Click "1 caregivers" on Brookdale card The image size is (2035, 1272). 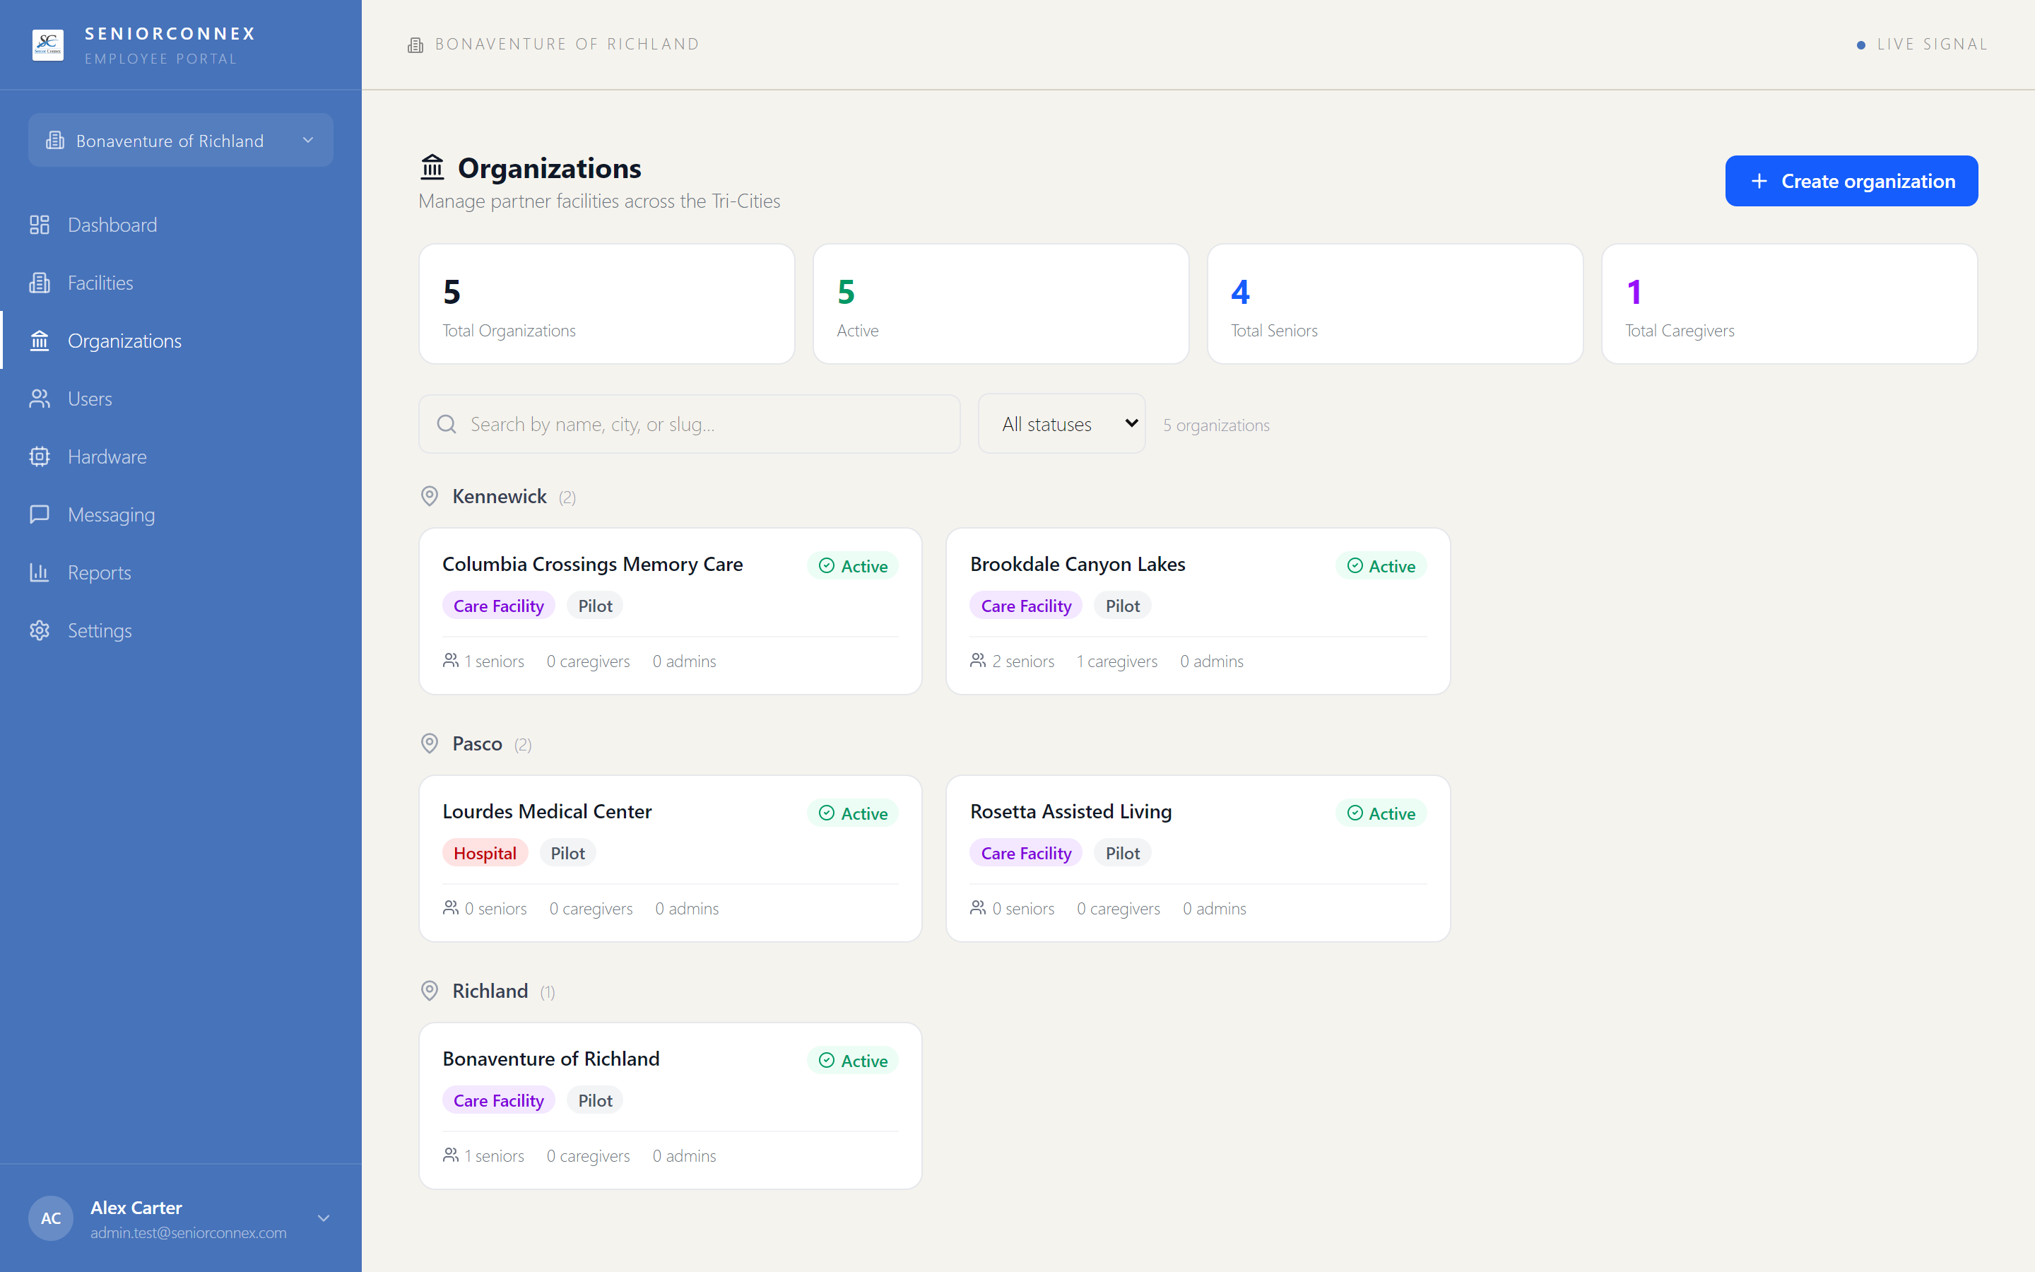click(x=1116, y=661)
